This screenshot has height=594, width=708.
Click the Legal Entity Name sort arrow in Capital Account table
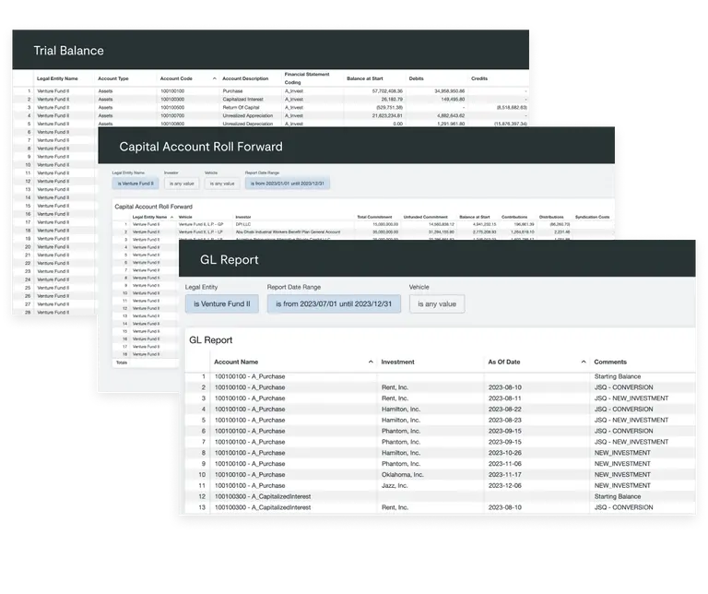(x=172, y=217)
